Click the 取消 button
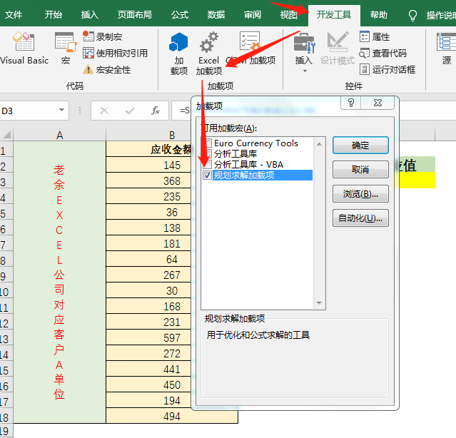 (360, 169)
